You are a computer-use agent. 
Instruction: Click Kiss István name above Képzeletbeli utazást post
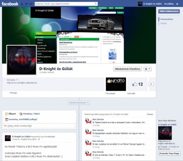(x=98, y=130)
